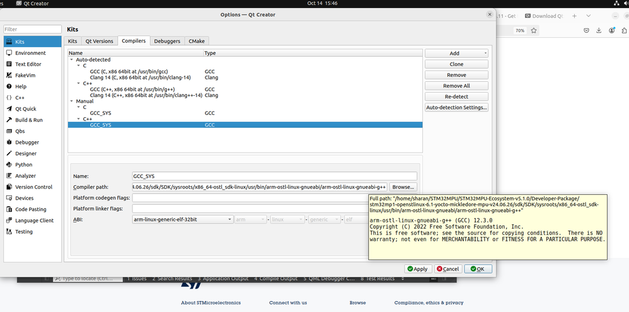Click the Pocket save icon in browser
This screenshot has height=312, width=629.
tap(586, 30)
